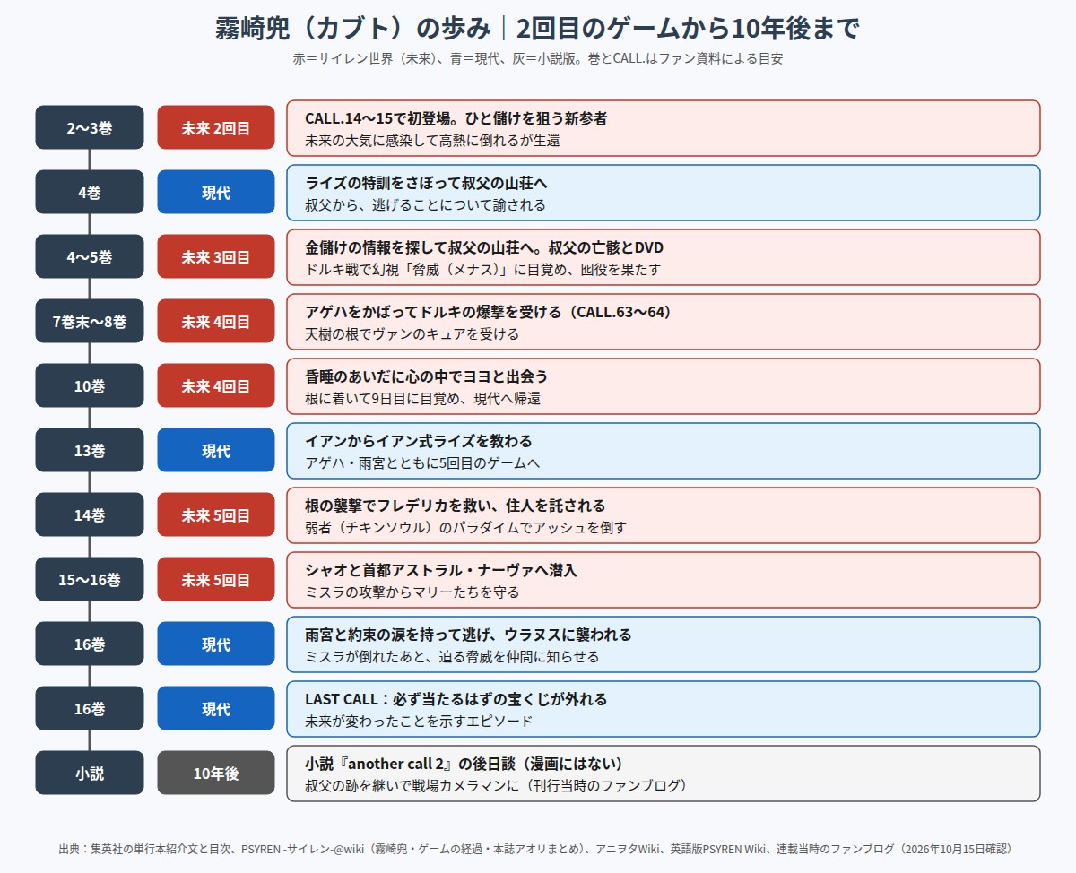Select the 13巻 volume label
The image size is (1076, 873).
(x=90, y=450)
